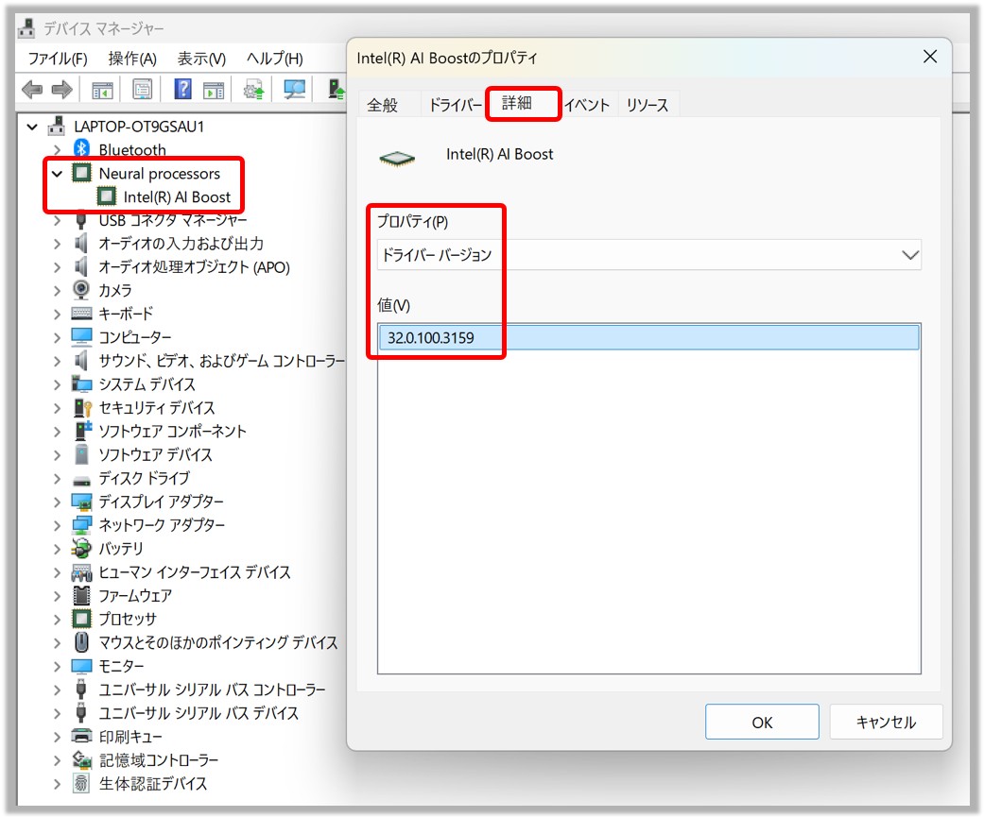
Task: Expand the システム デバイス category
Action: pos(57,384)
